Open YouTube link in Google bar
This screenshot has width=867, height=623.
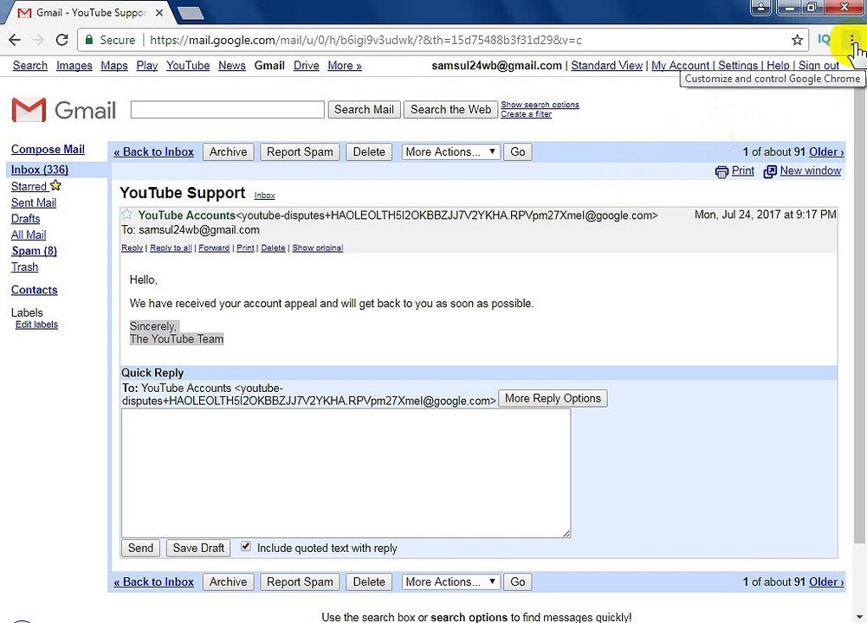[x=188, y=66]
